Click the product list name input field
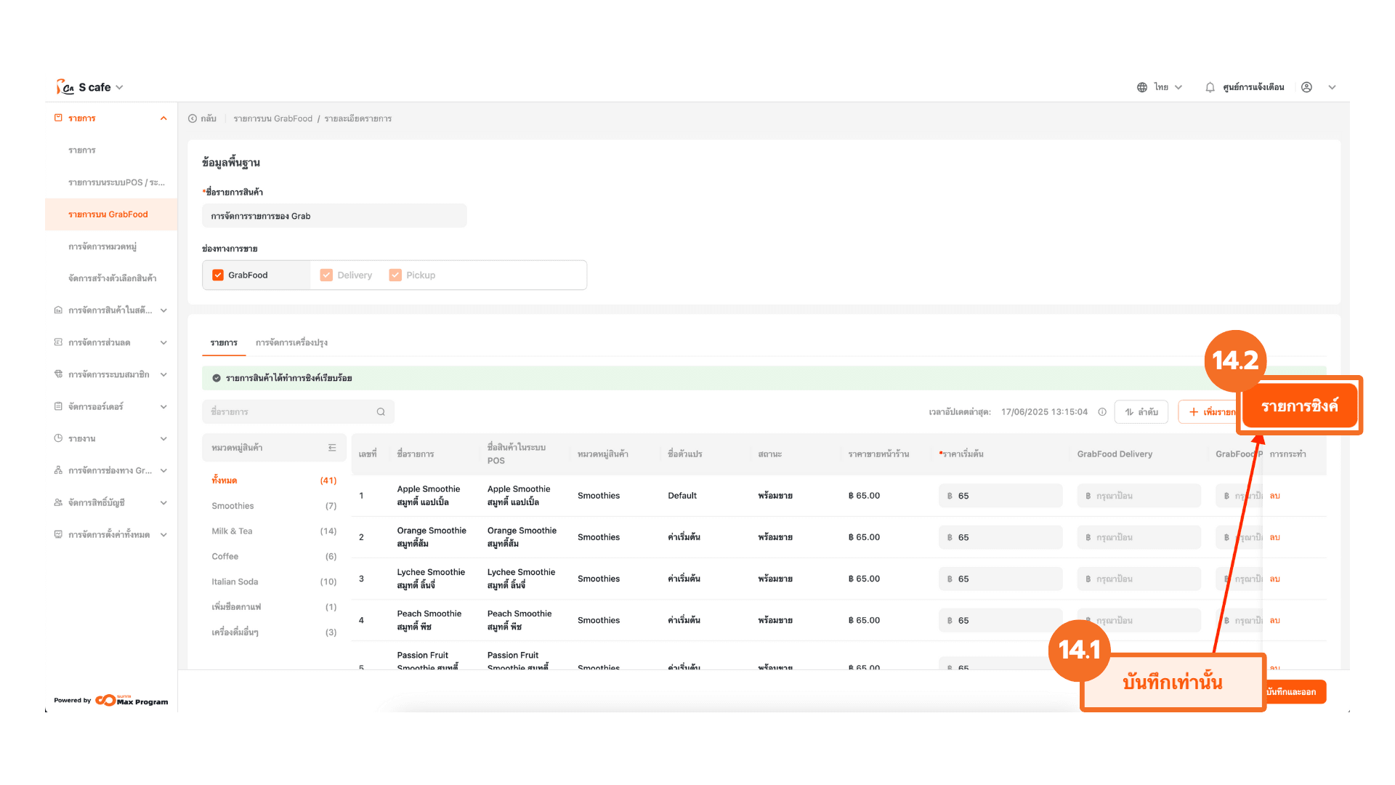1395x785 pixels. 334,216
